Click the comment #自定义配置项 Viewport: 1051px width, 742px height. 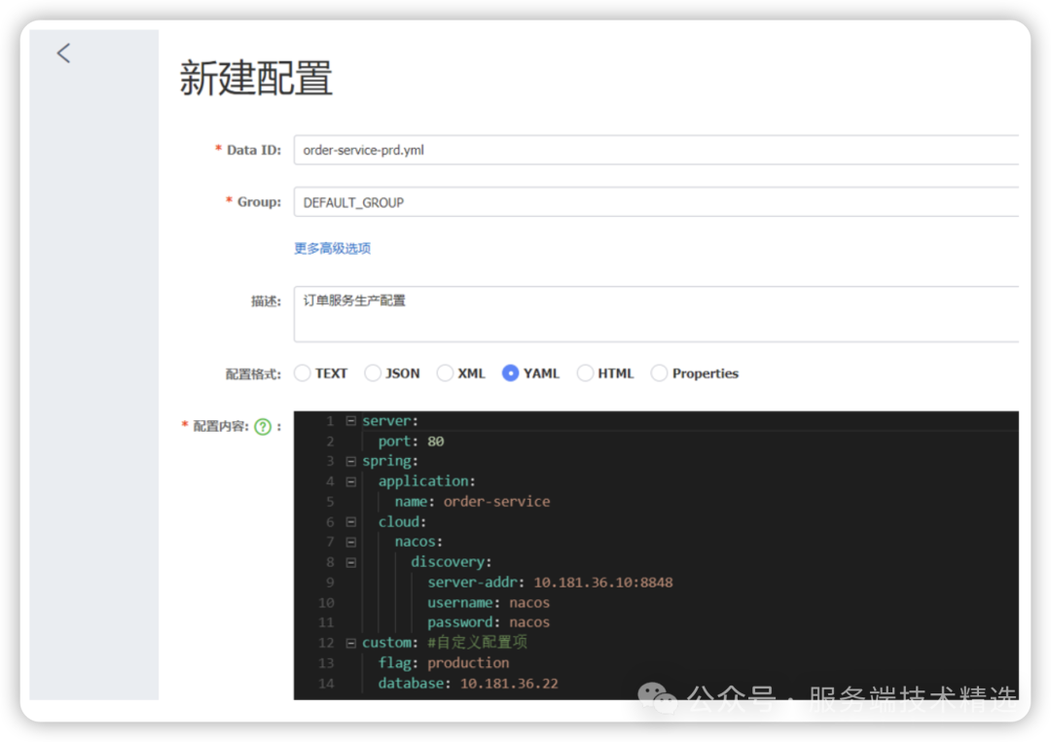pyautogui.click(x=477, y=642)
